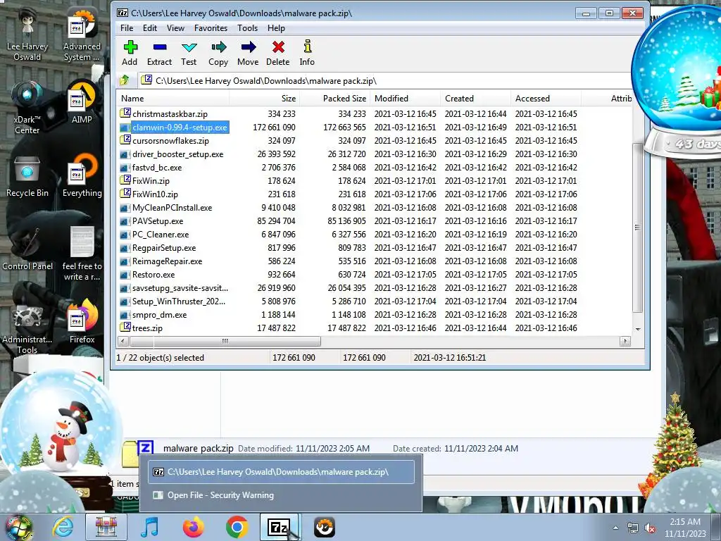721x541 pixels.
Task: Open the Info tool
Action: tap(307, 53)
